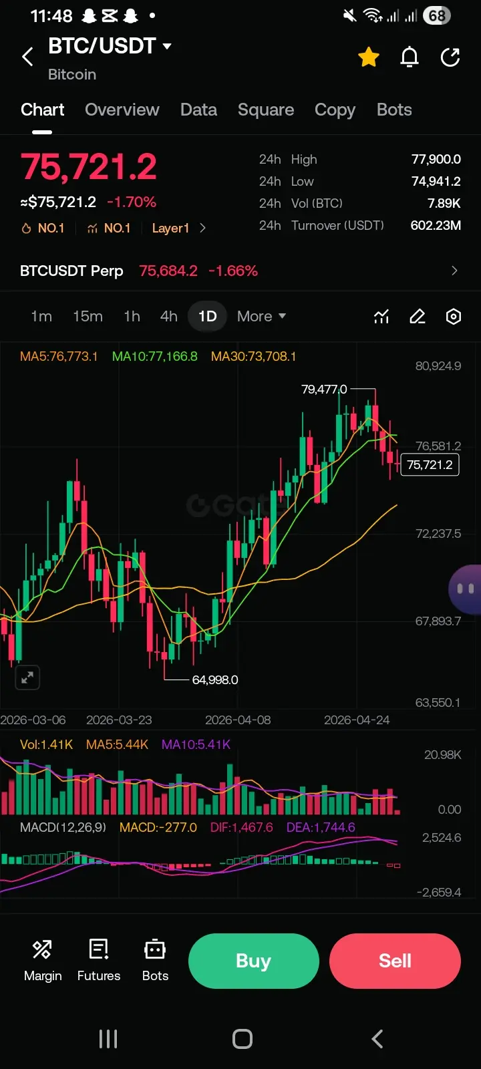The width and height of the screenshot is (481, 1069).
Task: Tap the MACD(12,26,9) indicator label
Action: tap(63, 827)
